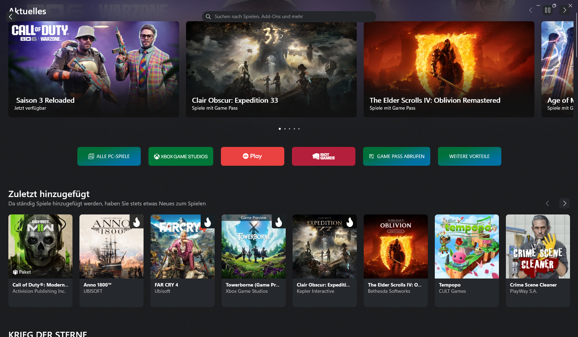Select the third carousel page dot

coord(290,129)
